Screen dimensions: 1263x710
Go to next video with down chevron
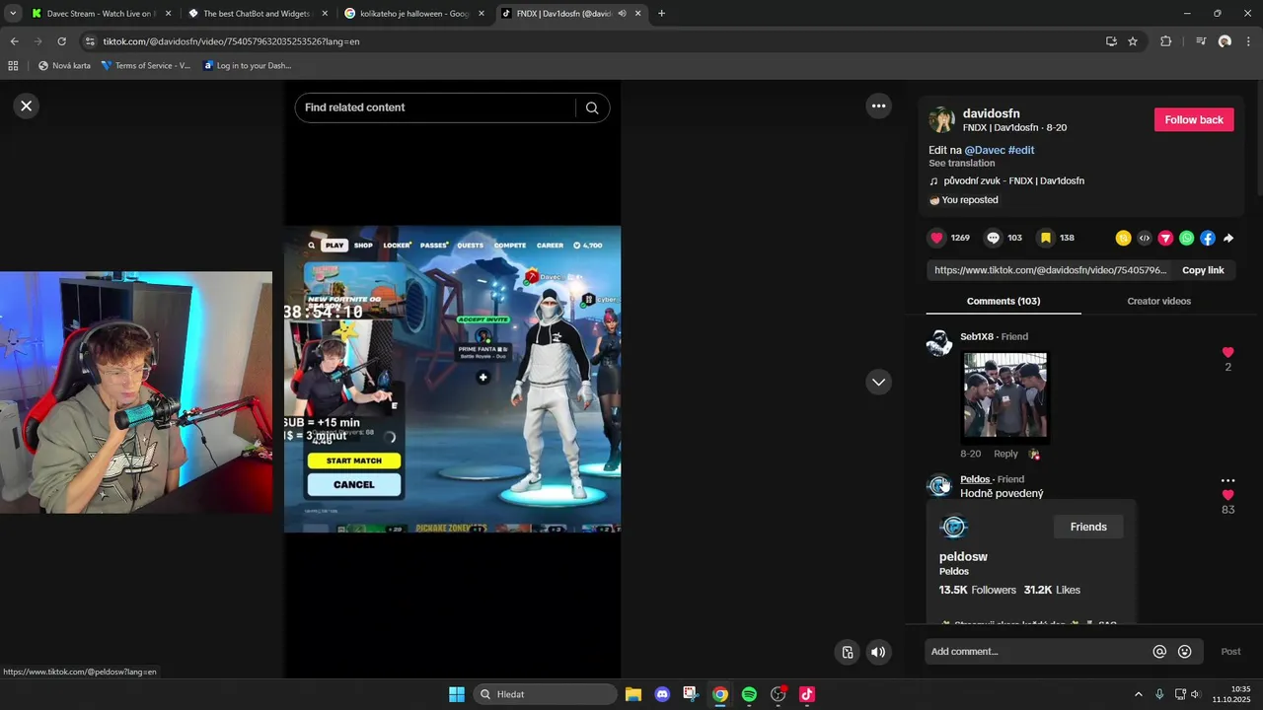click(878, 382)
